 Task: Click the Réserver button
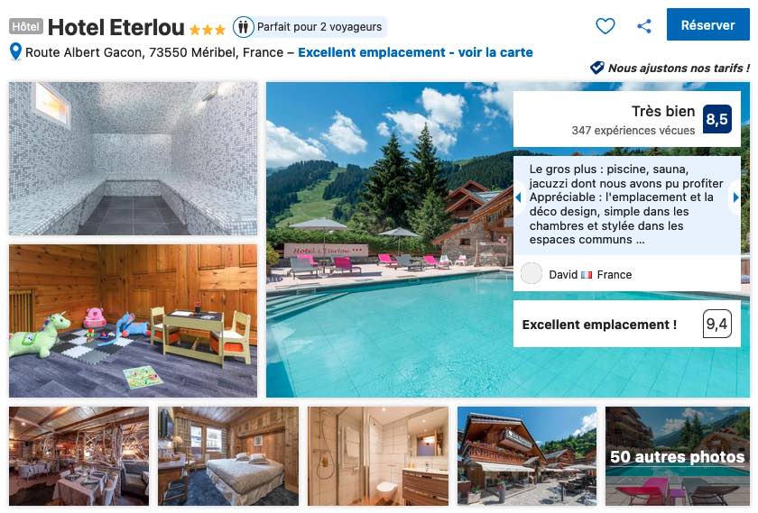707,24
